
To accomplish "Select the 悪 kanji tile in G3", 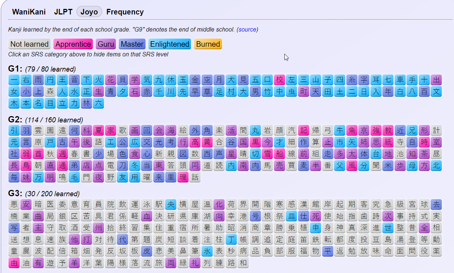I will (x=14, y=204).
